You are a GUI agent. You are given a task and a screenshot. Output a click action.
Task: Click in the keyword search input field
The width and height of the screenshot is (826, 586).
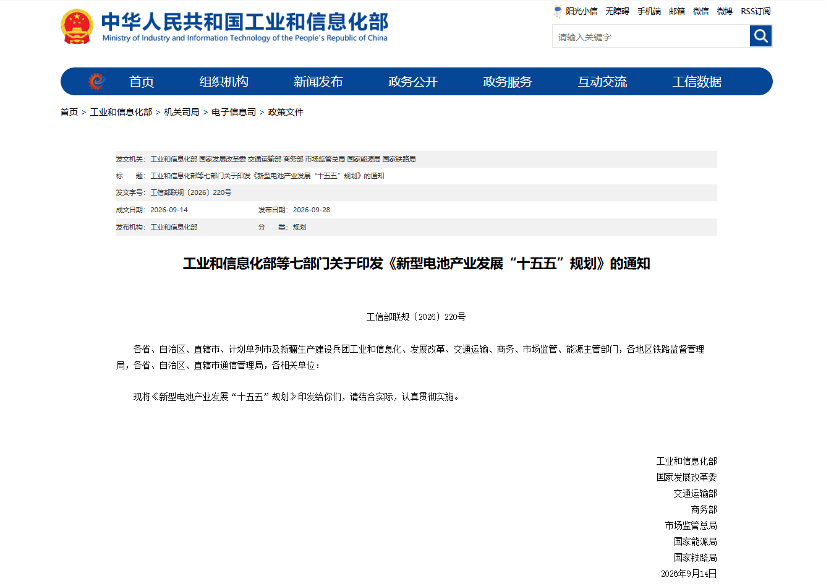tap(651, 37)
